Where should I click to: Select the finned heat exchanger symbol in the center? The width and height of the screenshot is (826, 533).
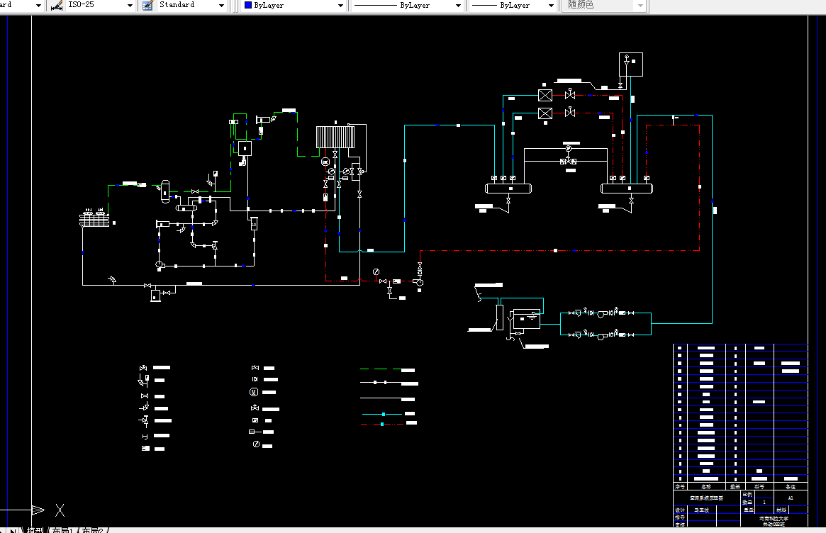(335, 137)
